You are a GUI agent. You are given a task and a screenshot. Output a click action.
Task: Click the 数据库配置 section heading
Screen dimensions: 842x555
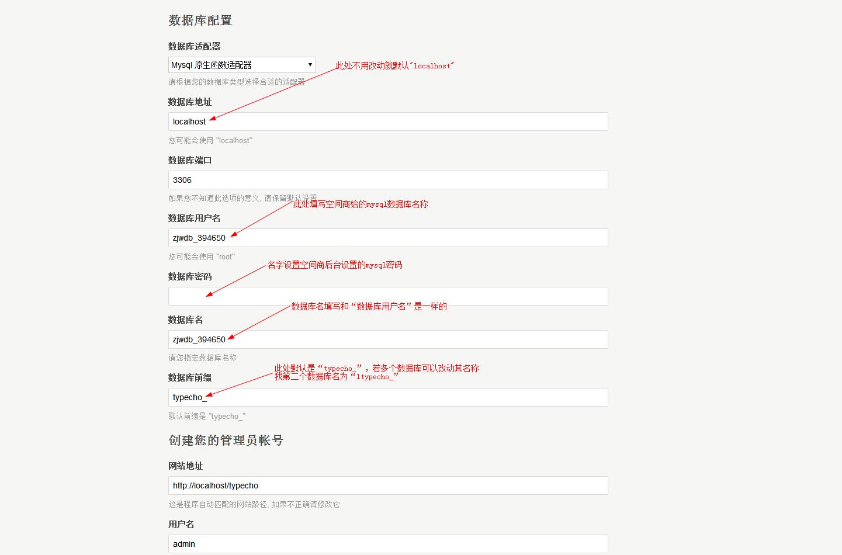click(200, 20)
